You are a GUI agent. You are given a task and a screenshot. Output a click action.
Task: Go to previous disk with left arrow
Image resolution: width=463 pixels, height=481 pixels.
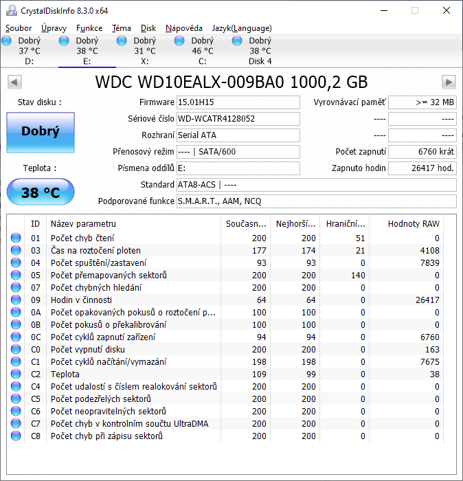(x=14, y=82)
